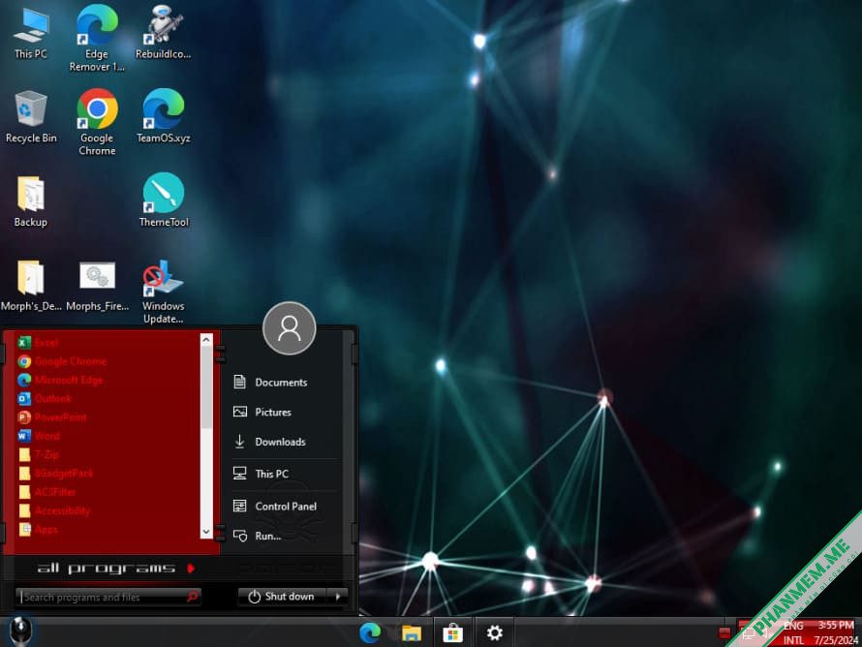Click the Shut down button
The width and height of the screenshot is (862, 647).
pos(283,597)
